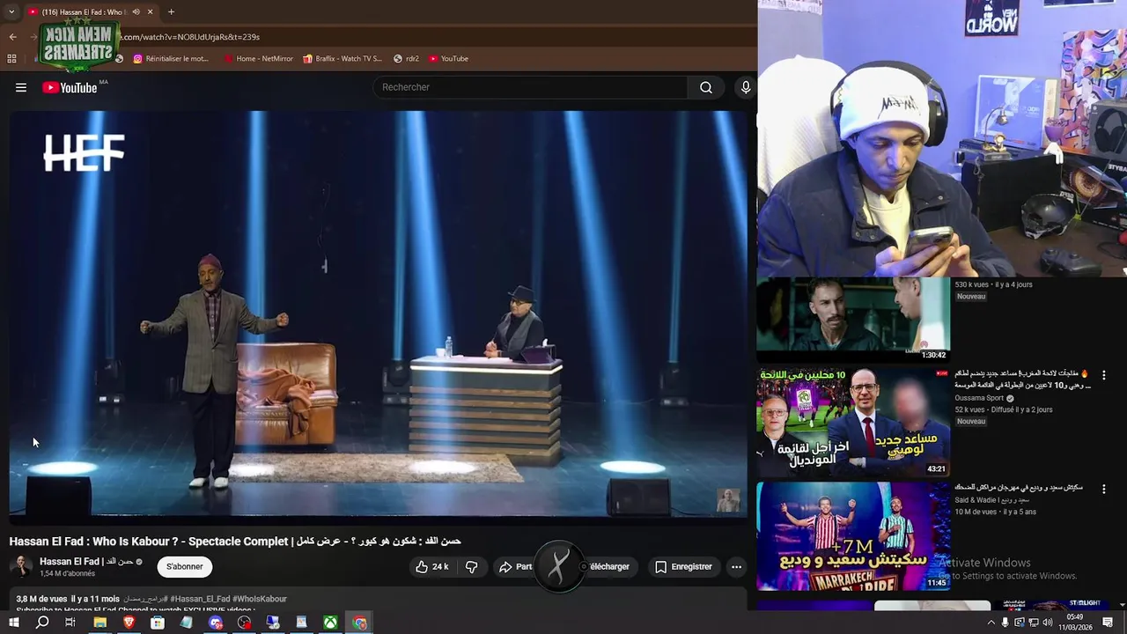The image size is (1127, 634).
Task: Open the share arrow button
Action: [515, 567]
